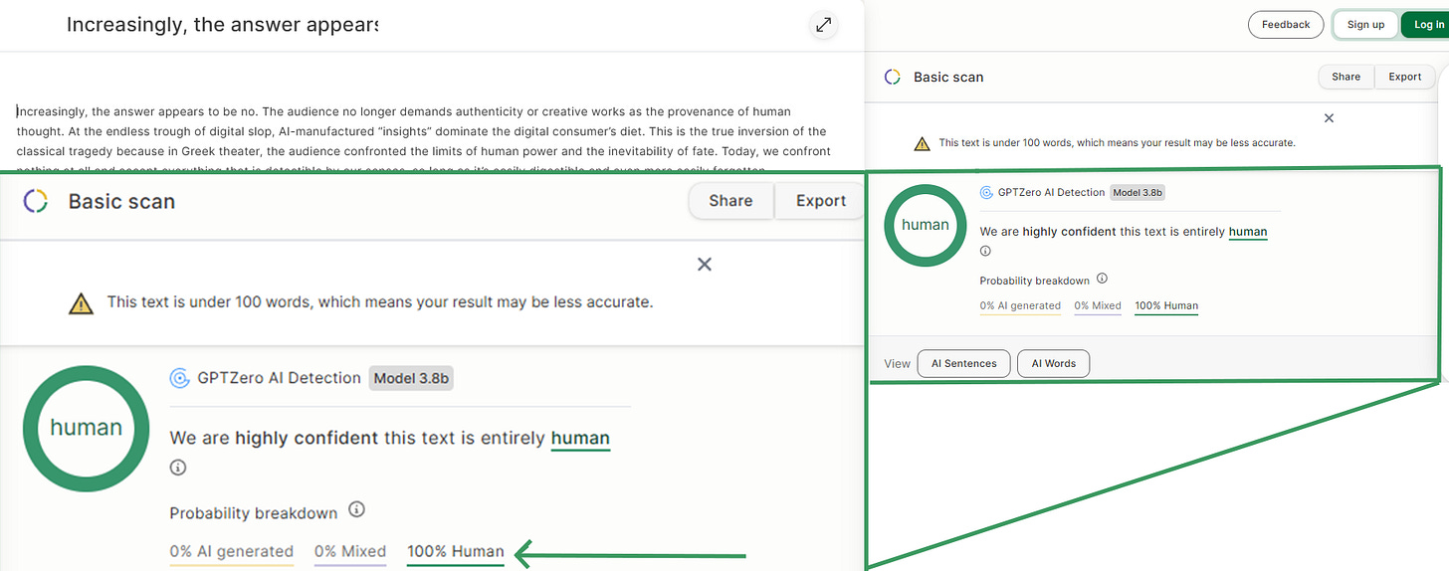The width and height of the screenshot is (1449, 571).
Task: Select the magnified '100% Human' label
Action: [456, 552]
